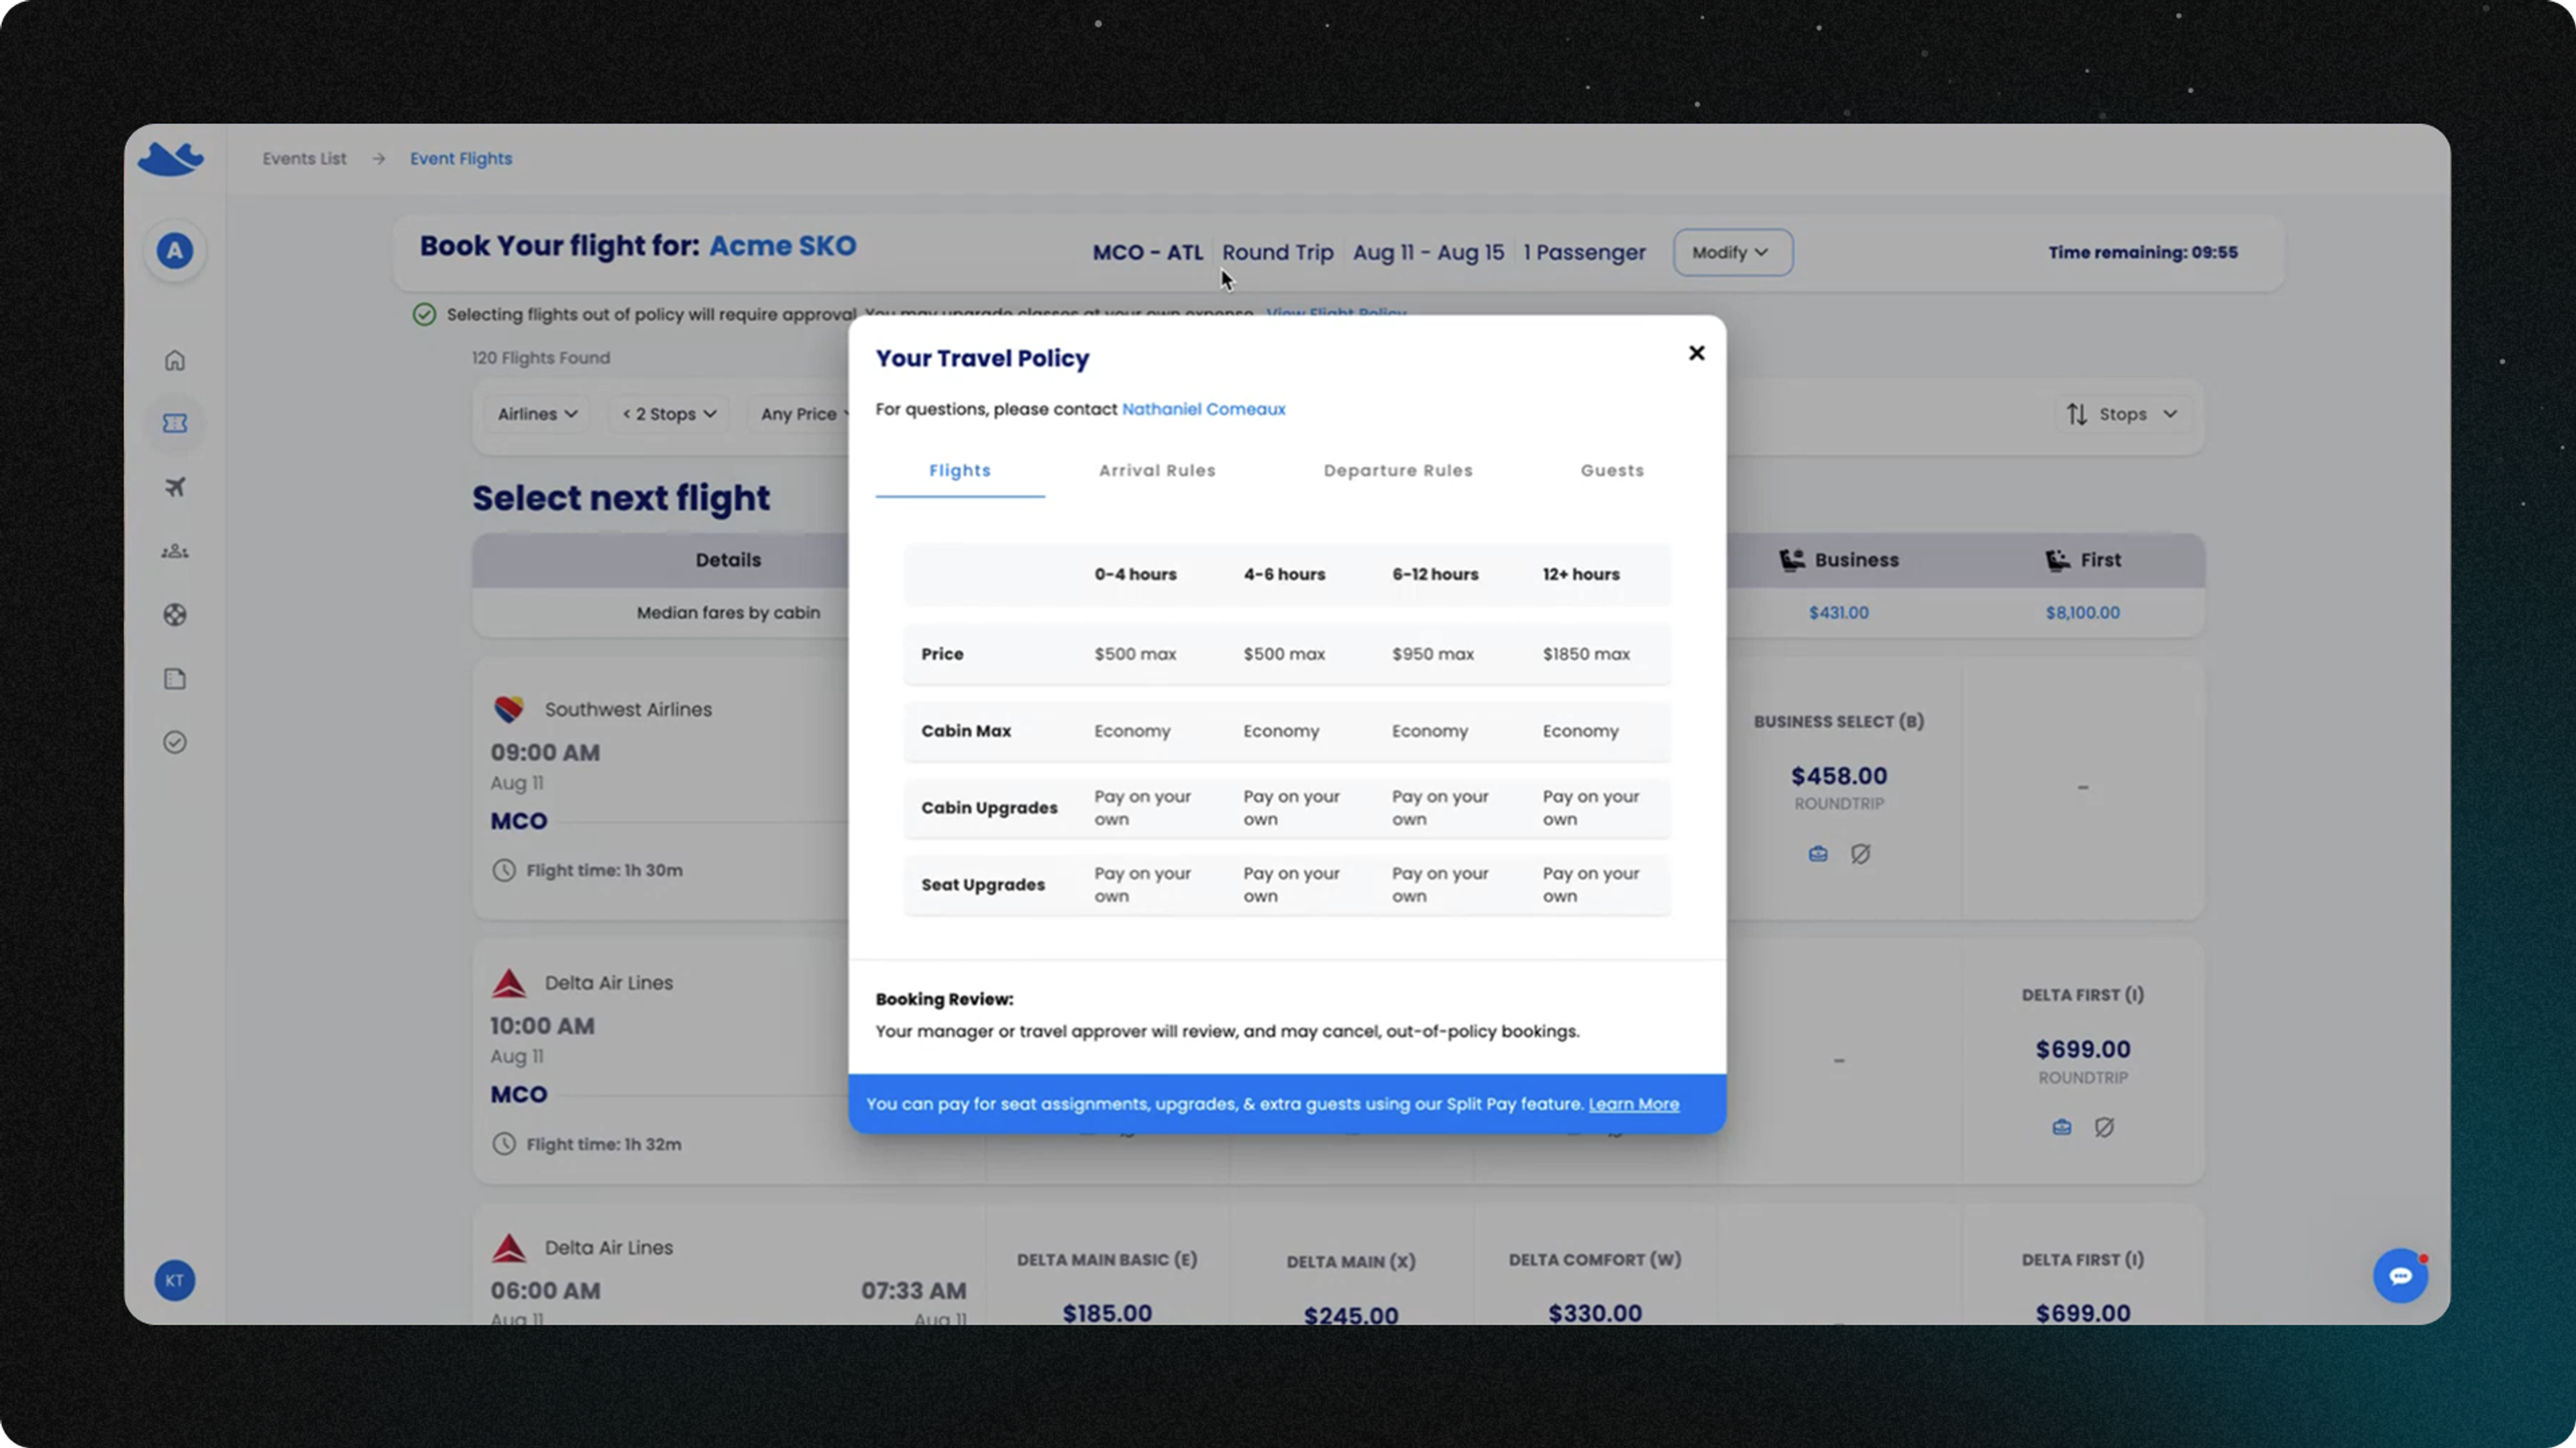
Task: Select the checkmark icon in sidebar
Action: (x=175, y=741)
